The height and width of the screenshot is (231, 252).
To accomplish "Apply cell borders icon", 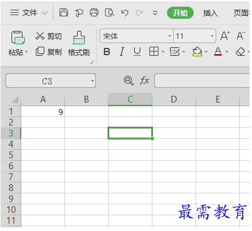I will point(154,52).
